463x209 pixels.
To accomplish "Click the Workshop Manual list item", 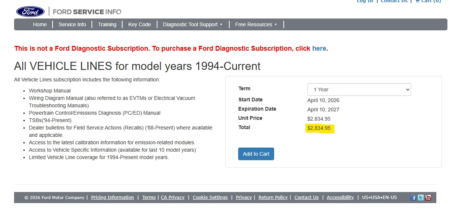I will coord(50,91).
